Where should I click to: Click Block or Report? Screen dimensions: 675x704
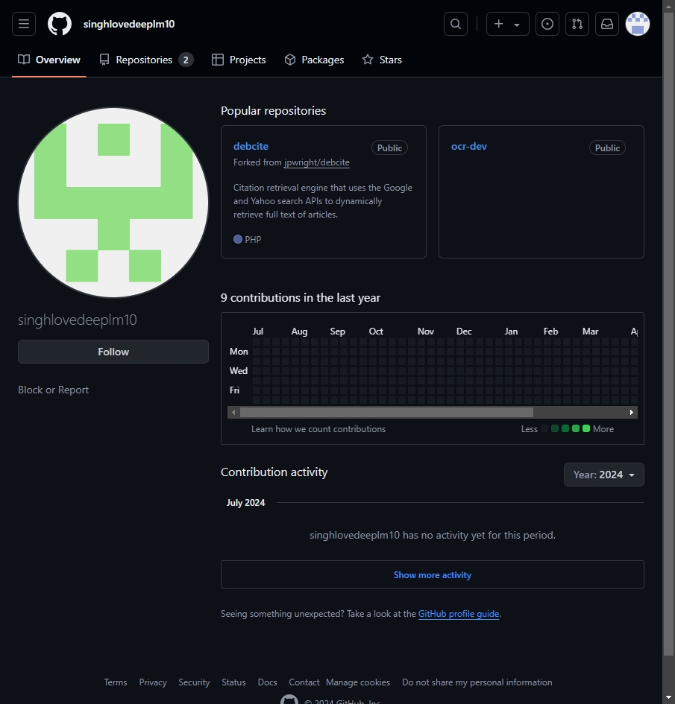click(53, 390)
